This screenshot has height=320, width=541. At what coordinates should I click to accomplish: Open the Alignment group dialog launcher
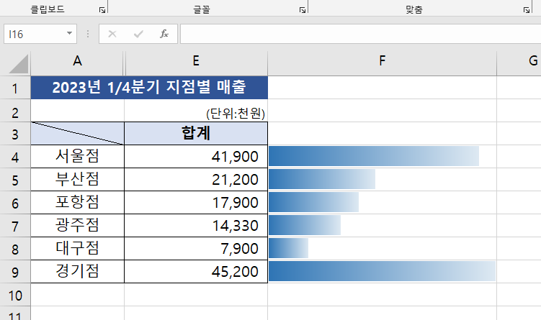527,10
